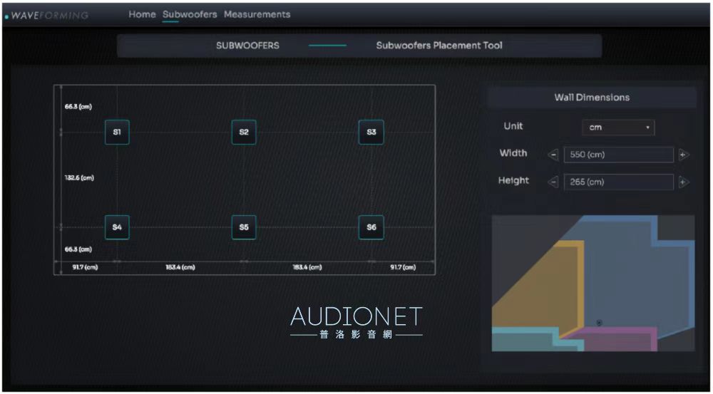Select subwoofer S1 marker

[x=117, y=133]
